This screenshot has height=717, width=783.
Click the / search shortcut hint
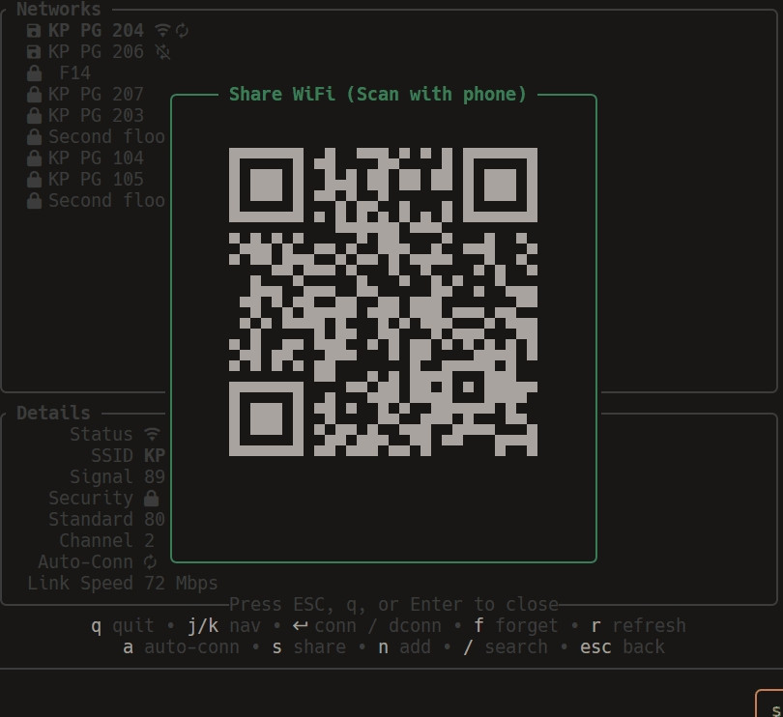[506, 647]
